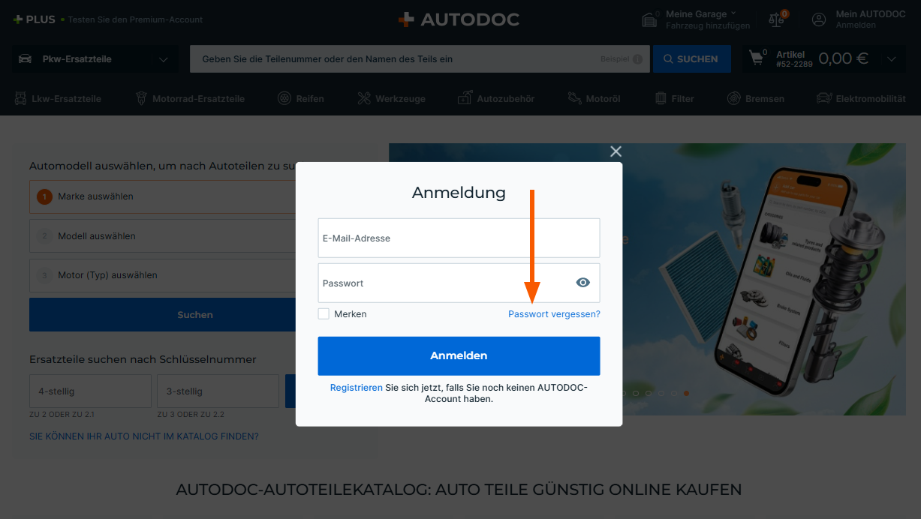Screen dimensions: 921x519
Task: Toggle password visibility eye icon
Action: coord(583,283)
